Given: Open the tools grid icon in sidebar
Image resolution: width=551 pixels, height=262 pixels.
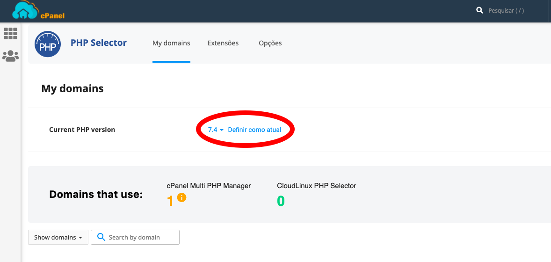Looking at the screenshot, I should 10,34.
